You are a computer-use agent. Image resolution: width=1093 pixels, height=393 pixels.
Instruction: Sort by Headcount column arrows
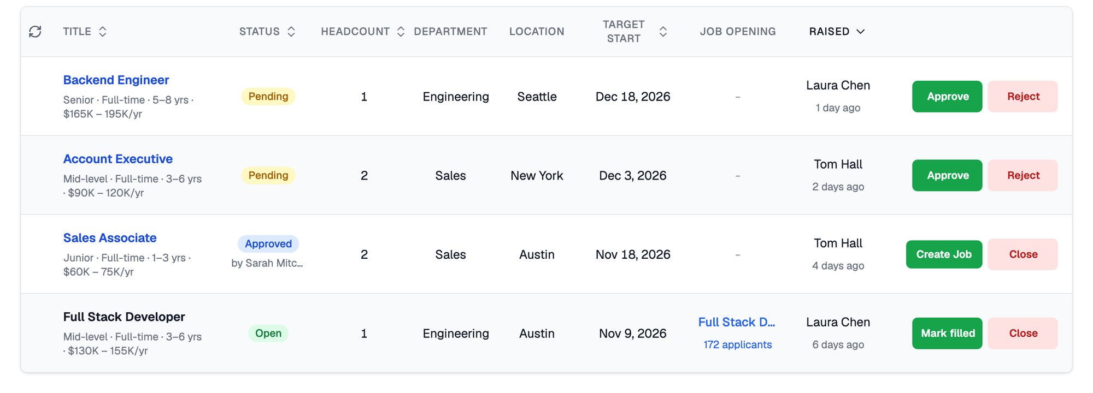tap(401, 32)
